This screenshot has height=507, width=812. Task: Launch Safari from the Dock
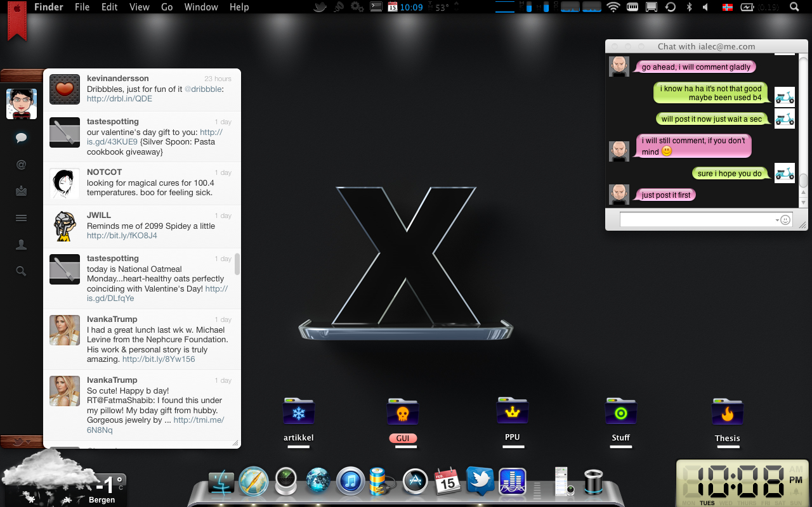253,481
